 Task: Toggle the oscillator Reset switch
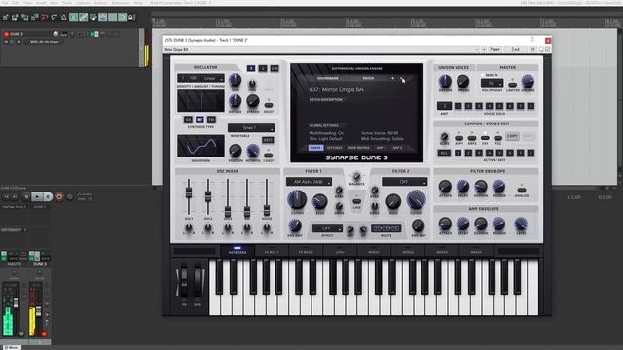tap(269, 105)
